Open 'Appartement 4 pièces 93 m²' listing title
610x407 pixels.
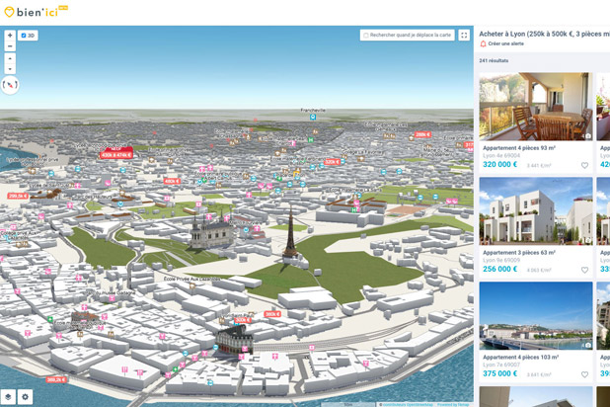pyautogui.click(x=519, y=148)
